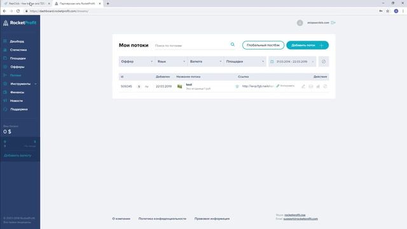Viewport: 407px width, 229px height.
Task: Open the date range picker
Action: (293, 62)
